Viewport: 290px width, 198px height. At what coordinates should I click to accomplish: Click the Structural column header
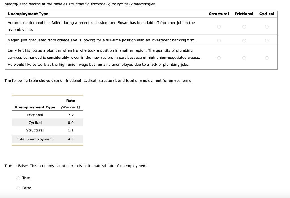pos(219,14)
